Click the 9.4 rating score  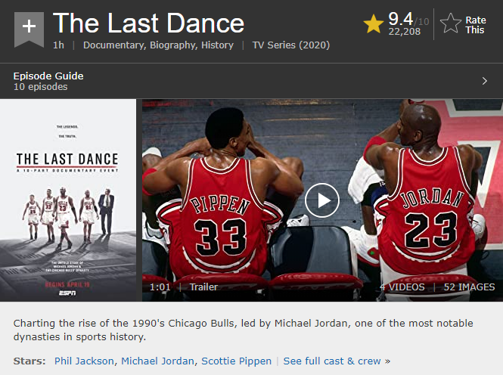(x=399, y=17)
